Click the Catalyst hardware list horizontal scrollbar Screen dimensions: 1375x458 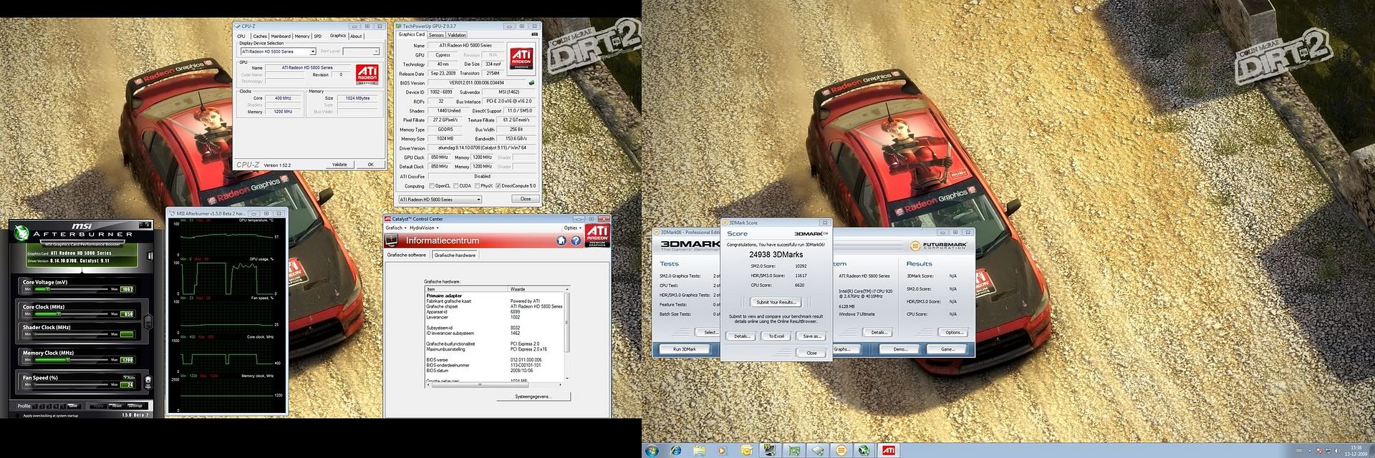pos(495,384)
